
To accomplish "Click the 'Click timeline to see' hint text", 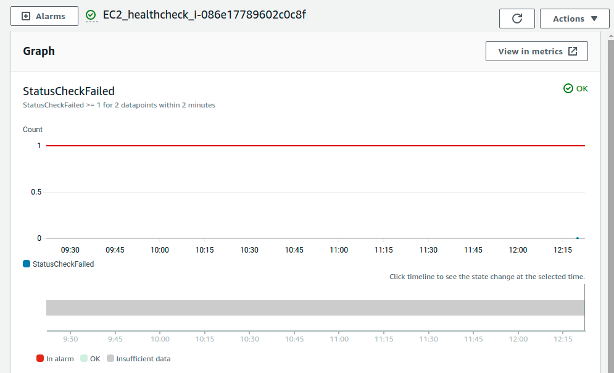I will pos(487,277).
